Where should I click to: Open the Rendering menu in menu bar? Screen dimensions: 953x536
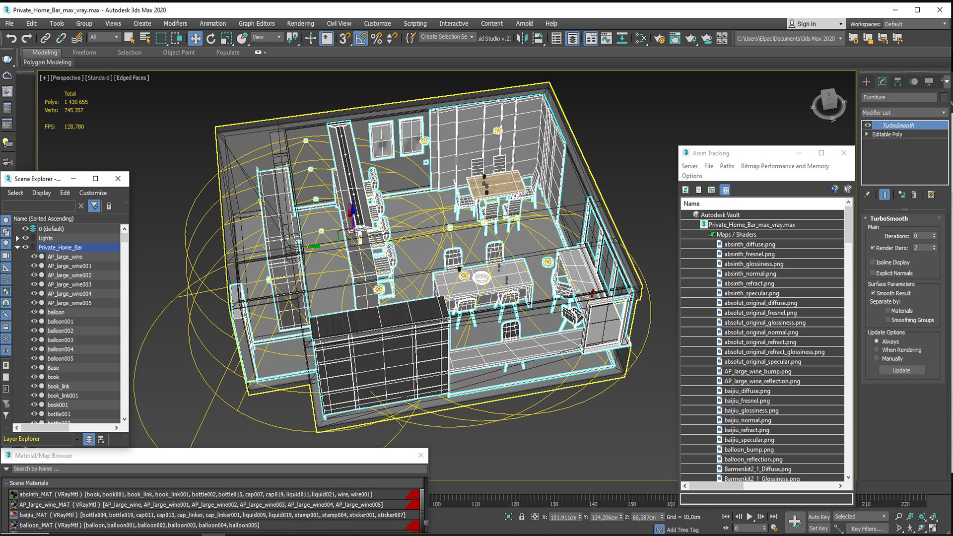click(299, 23)
